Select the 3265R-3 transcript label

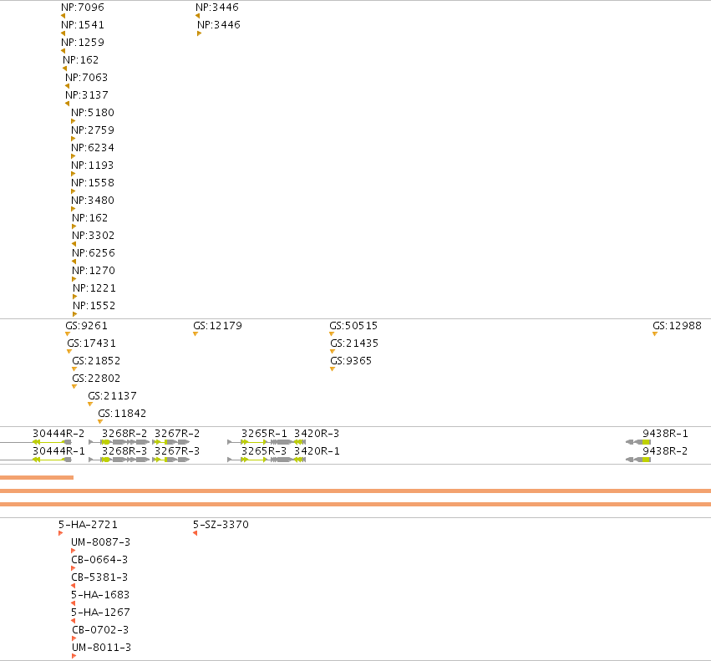[x=264, y=451]
